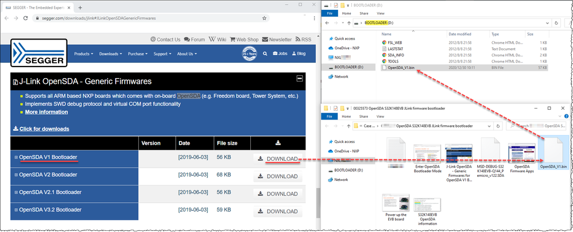
Task: Open the Newsletter link
Action: pyautogui.click(x=277, y=40)
